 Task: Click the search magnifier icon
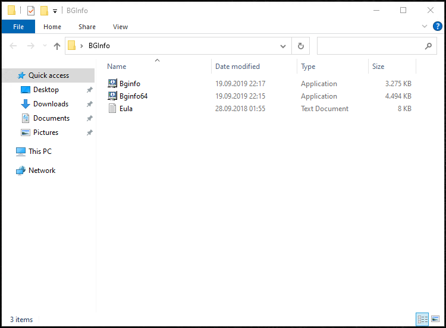point(428,46)
